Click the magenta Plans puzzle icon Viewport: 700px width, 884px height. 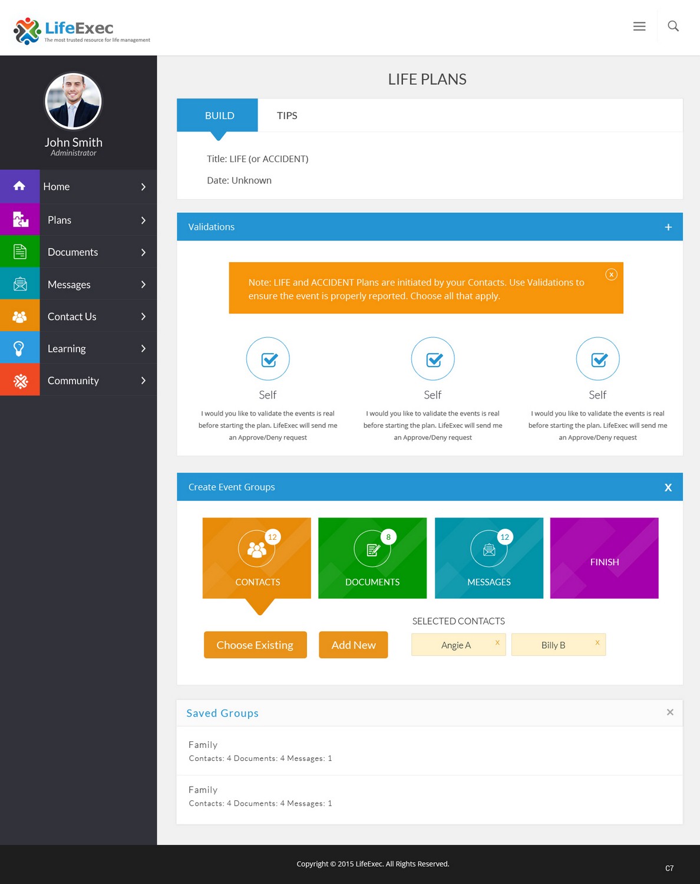click(x=19, y=219)
